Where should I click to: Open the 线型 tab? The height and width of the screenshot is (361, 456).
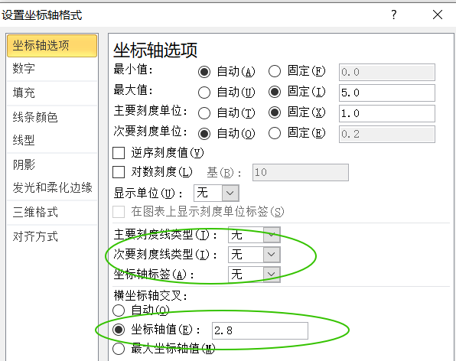tap(52, 140)
